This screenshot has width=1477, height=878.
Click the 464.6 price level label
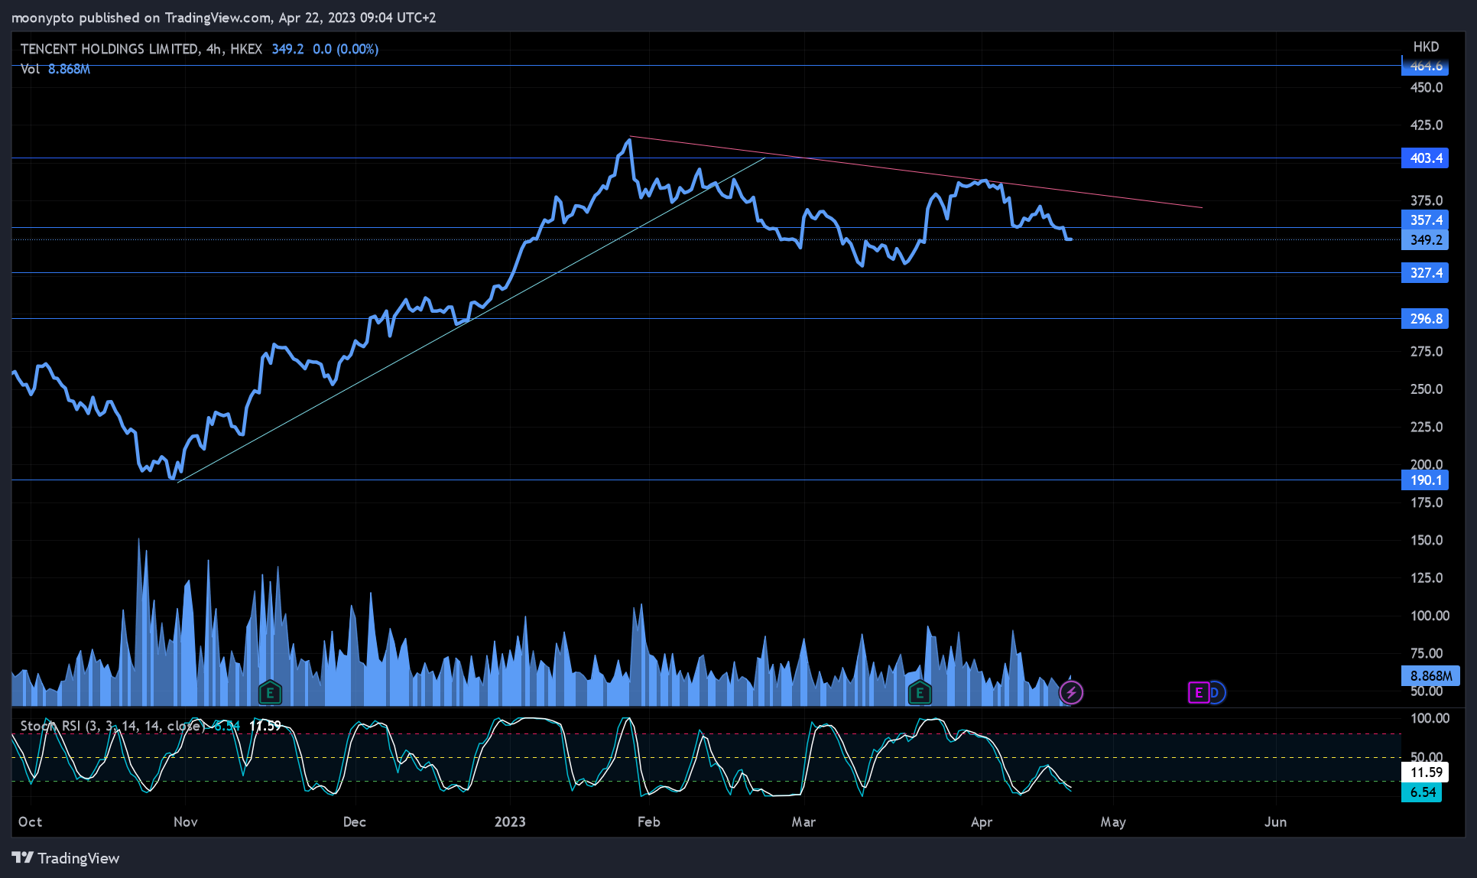[x=1425, y=66]
